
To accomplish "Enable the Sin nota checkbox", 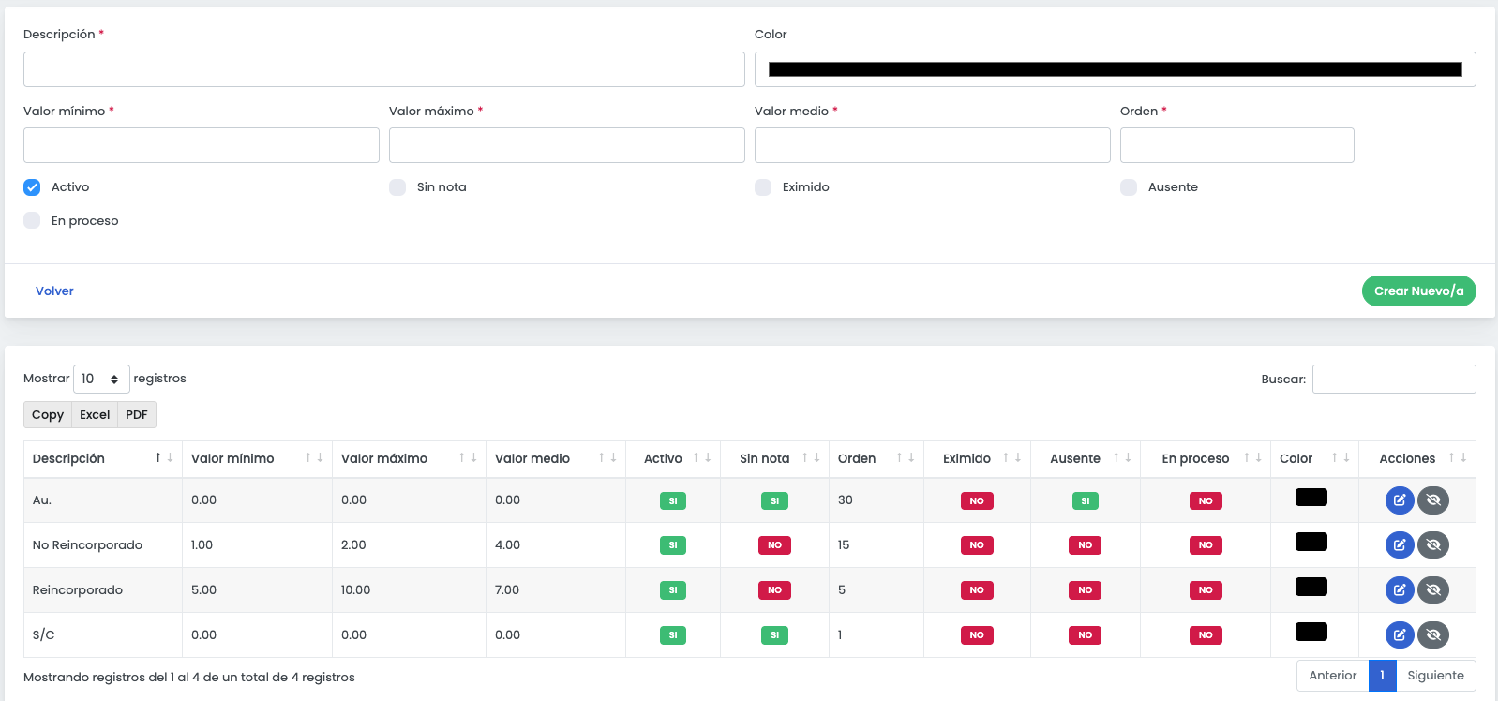I will click(397, 187).
